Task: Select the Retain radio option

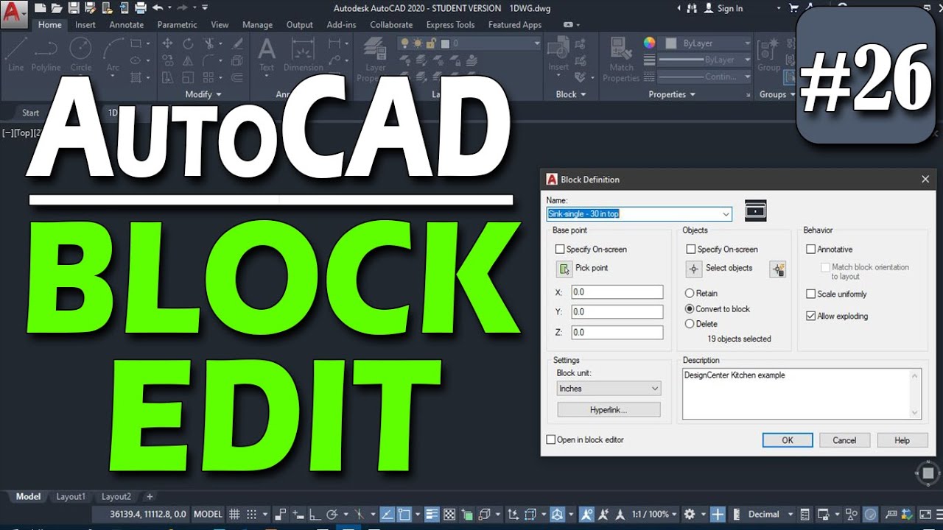Action: pyautogui.click(x=690, y=293)
